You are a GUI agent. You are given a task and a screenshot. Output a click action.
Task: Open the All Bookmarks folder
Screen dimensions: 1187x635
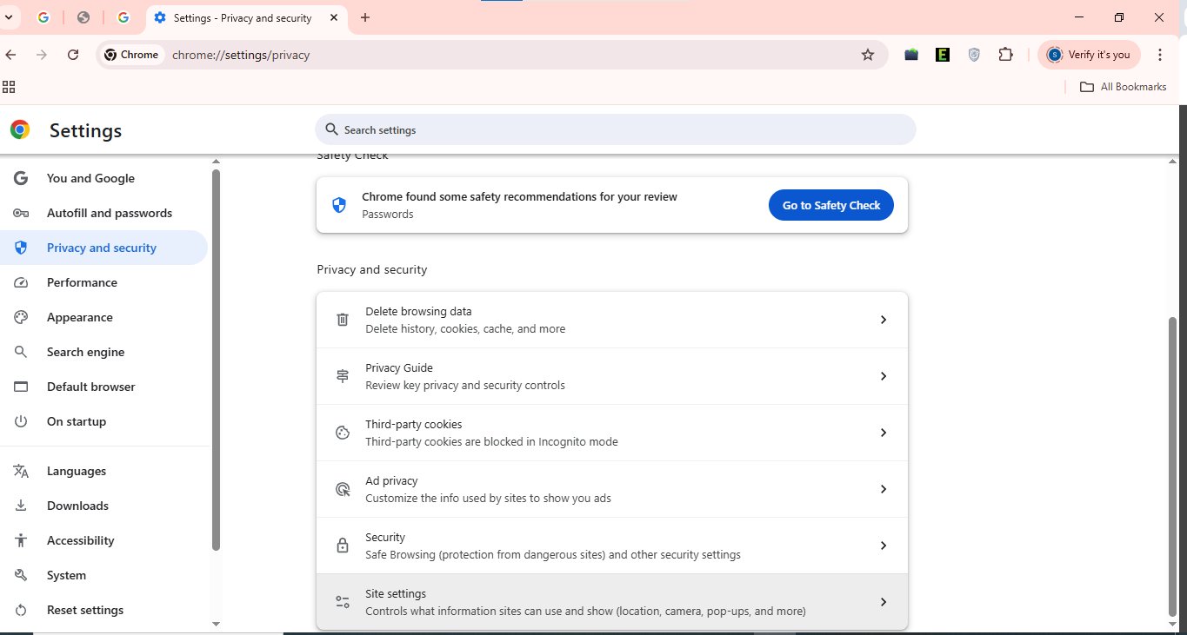[x=1123, y=87]
